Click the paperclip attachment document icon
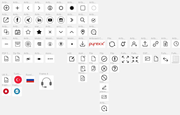The width and height of the screenshot is (180, 115). point(165,44)
